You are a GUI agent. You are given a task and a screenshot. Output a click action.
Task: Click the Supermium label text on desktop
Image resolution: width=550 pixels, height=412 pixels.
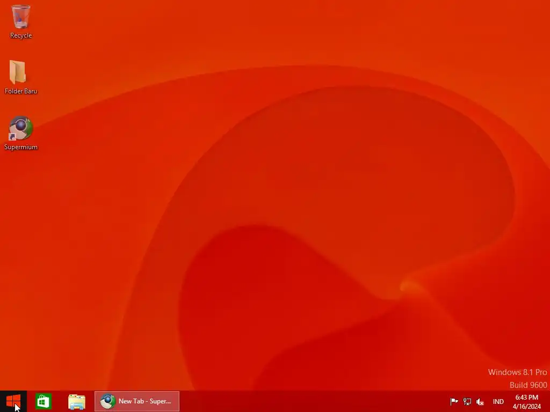point(21,147)
